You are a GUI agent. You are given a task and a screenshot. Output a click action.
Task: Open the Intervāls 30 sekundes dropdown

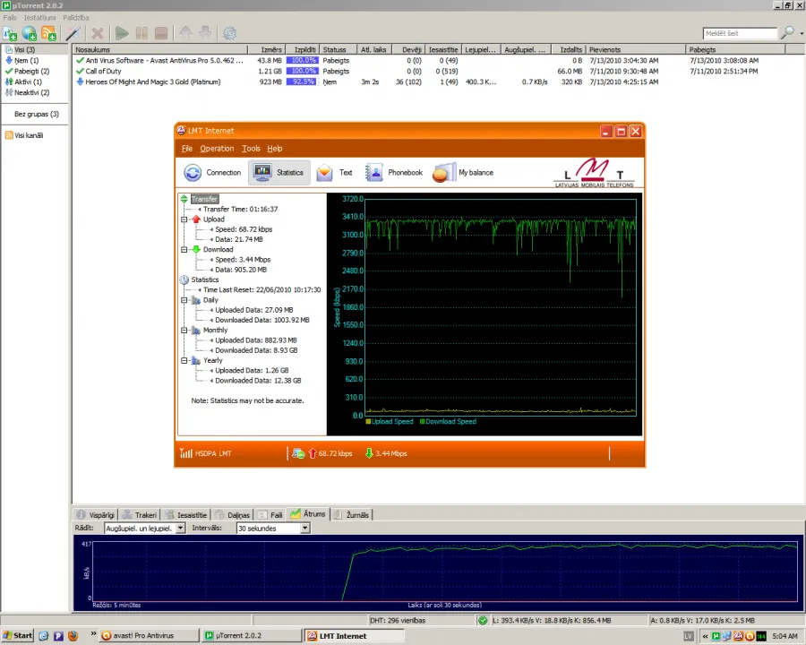(304, 529)
